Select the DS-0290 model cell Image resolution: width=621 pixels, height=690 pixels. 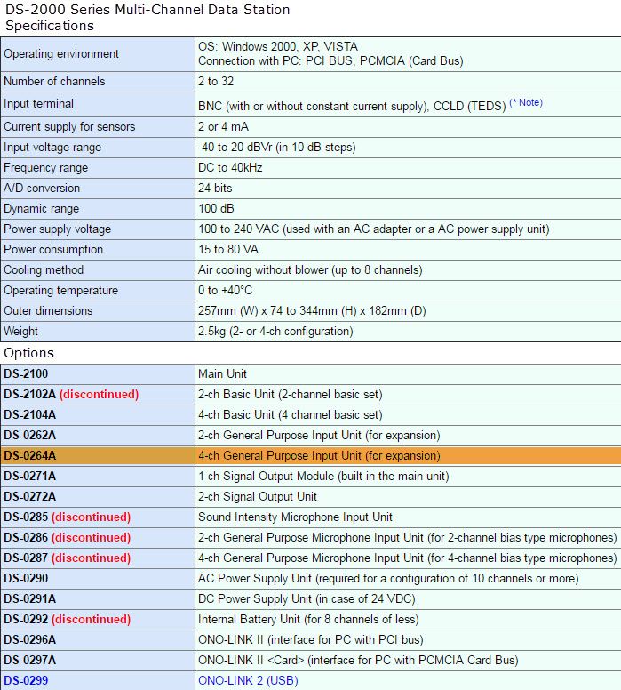[x=98, y=578]
